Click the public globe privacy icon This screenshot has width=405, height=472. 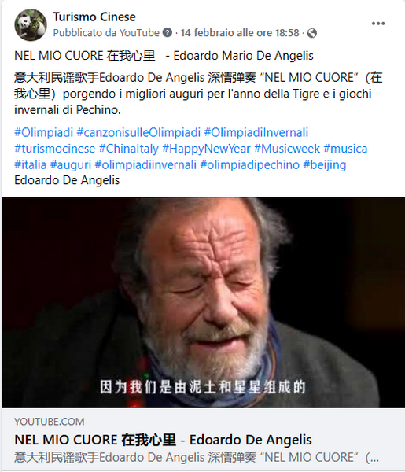[x=312, y=33]
